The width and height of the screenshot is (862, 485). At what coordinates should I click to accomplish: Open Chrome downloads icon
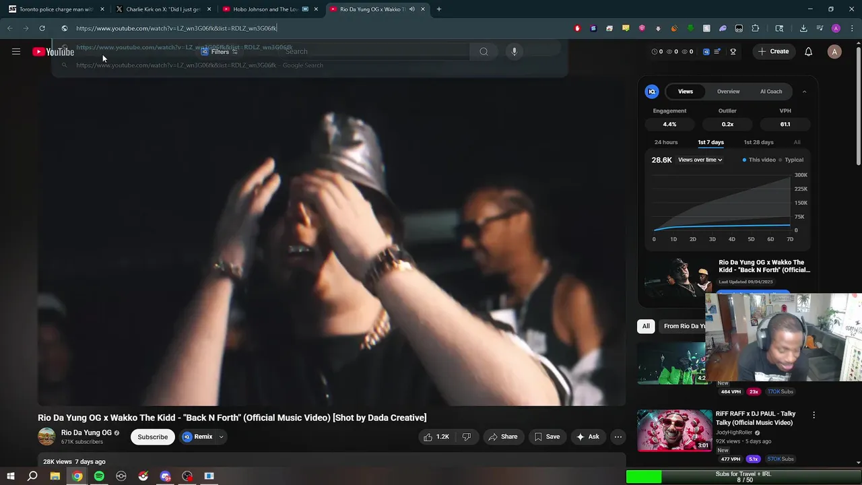pos(803,28)
